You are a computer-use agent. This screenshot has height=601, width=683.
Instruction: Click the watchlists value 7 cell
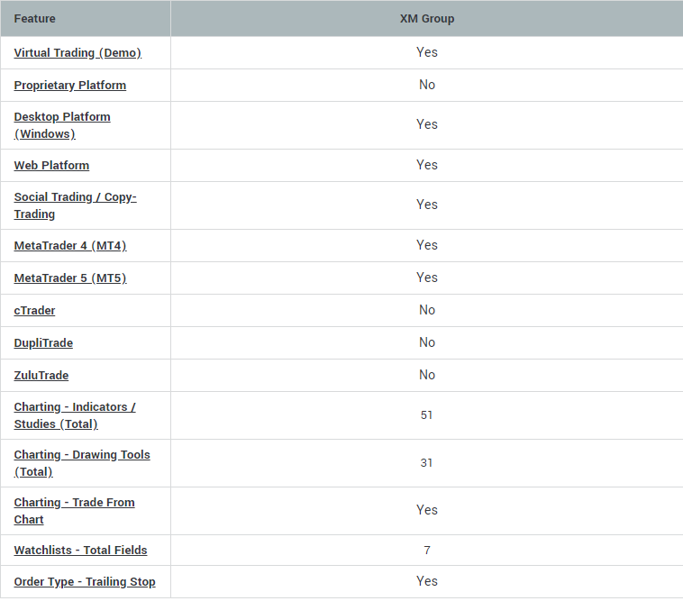click(x=427, y=551)
